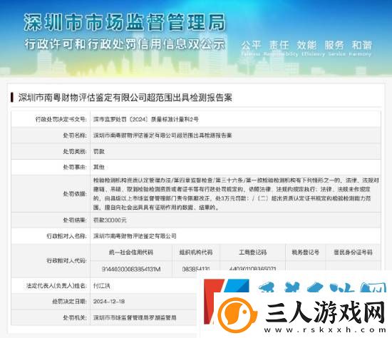Click the 统一社会信用代码 column header

[131, 252]
